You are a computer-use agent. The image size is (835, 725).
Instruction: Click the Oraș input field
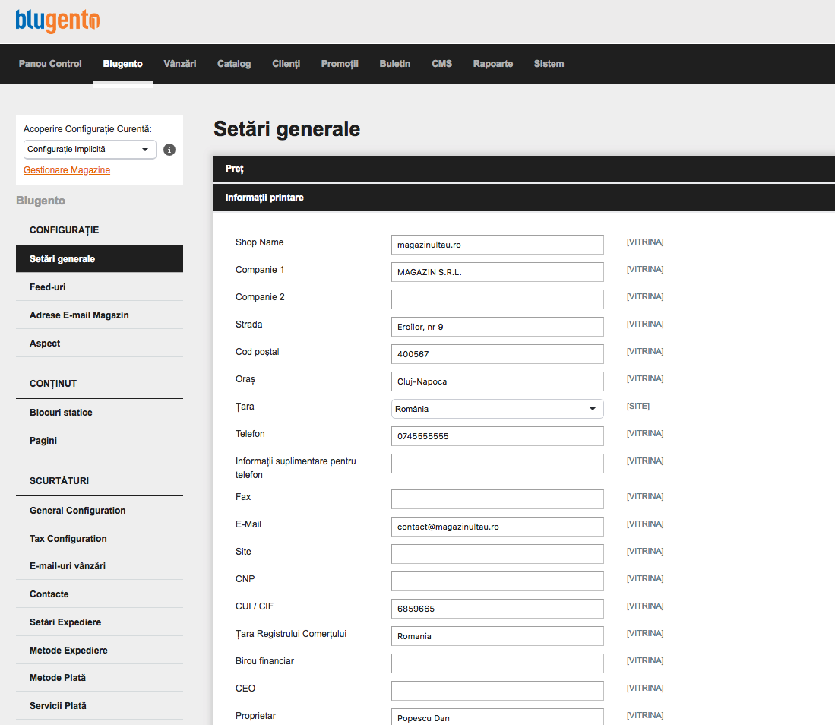[x=497, y=381]
